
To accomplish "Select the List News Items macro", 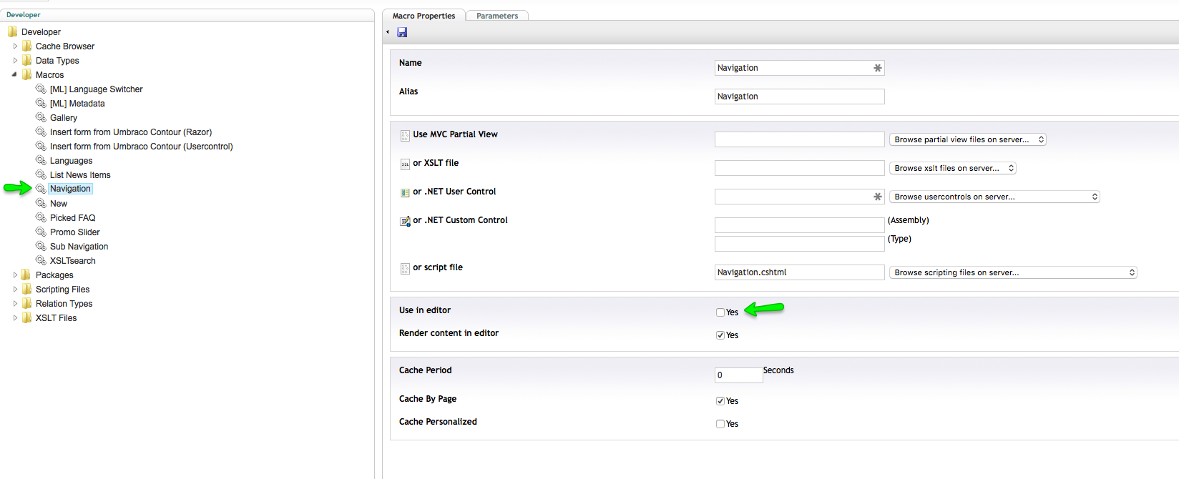I will 80,175.
